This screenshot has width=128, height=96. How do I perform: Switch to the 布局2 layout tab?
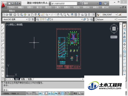click(30, 79)
